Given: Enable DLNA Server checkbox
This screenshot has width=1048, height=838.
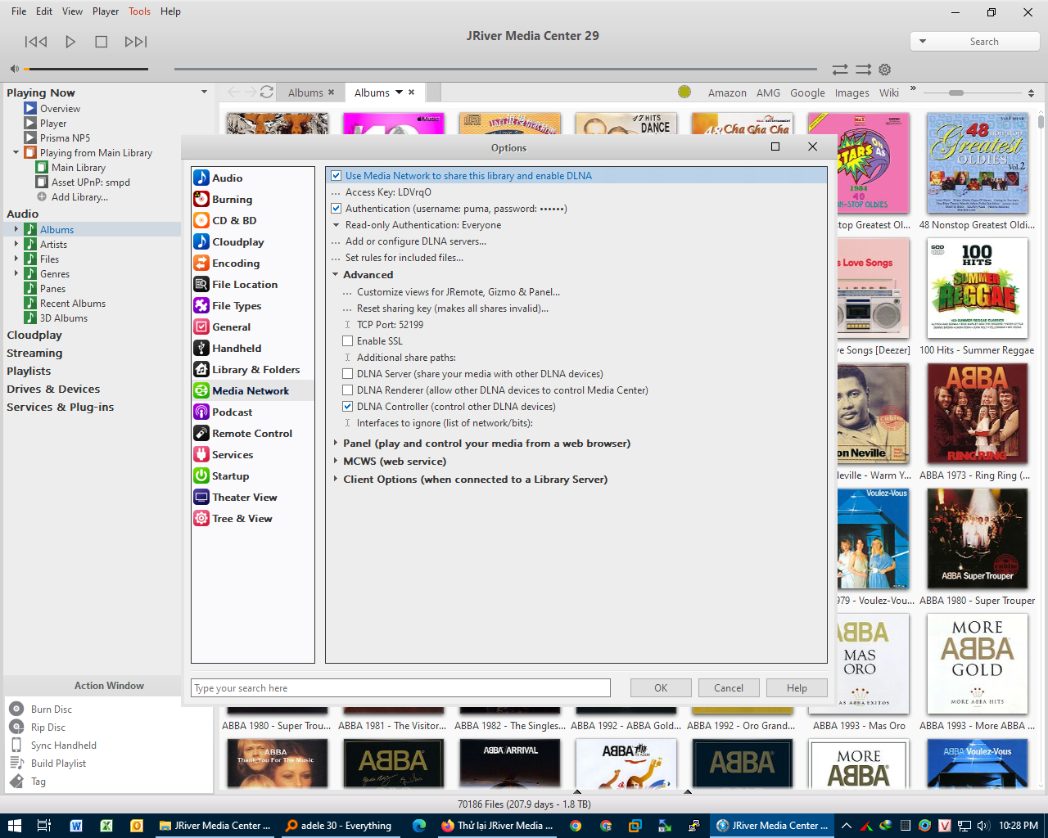Looking at the screenshot, I should [347, 374].
